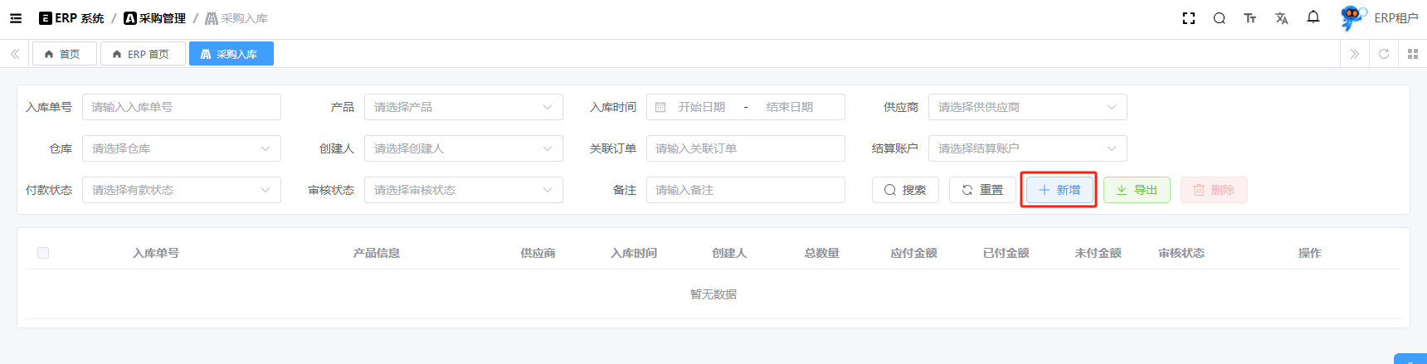Switch to the ERP 首页 tab
The image size is (1427, 364).
[142, 54]
